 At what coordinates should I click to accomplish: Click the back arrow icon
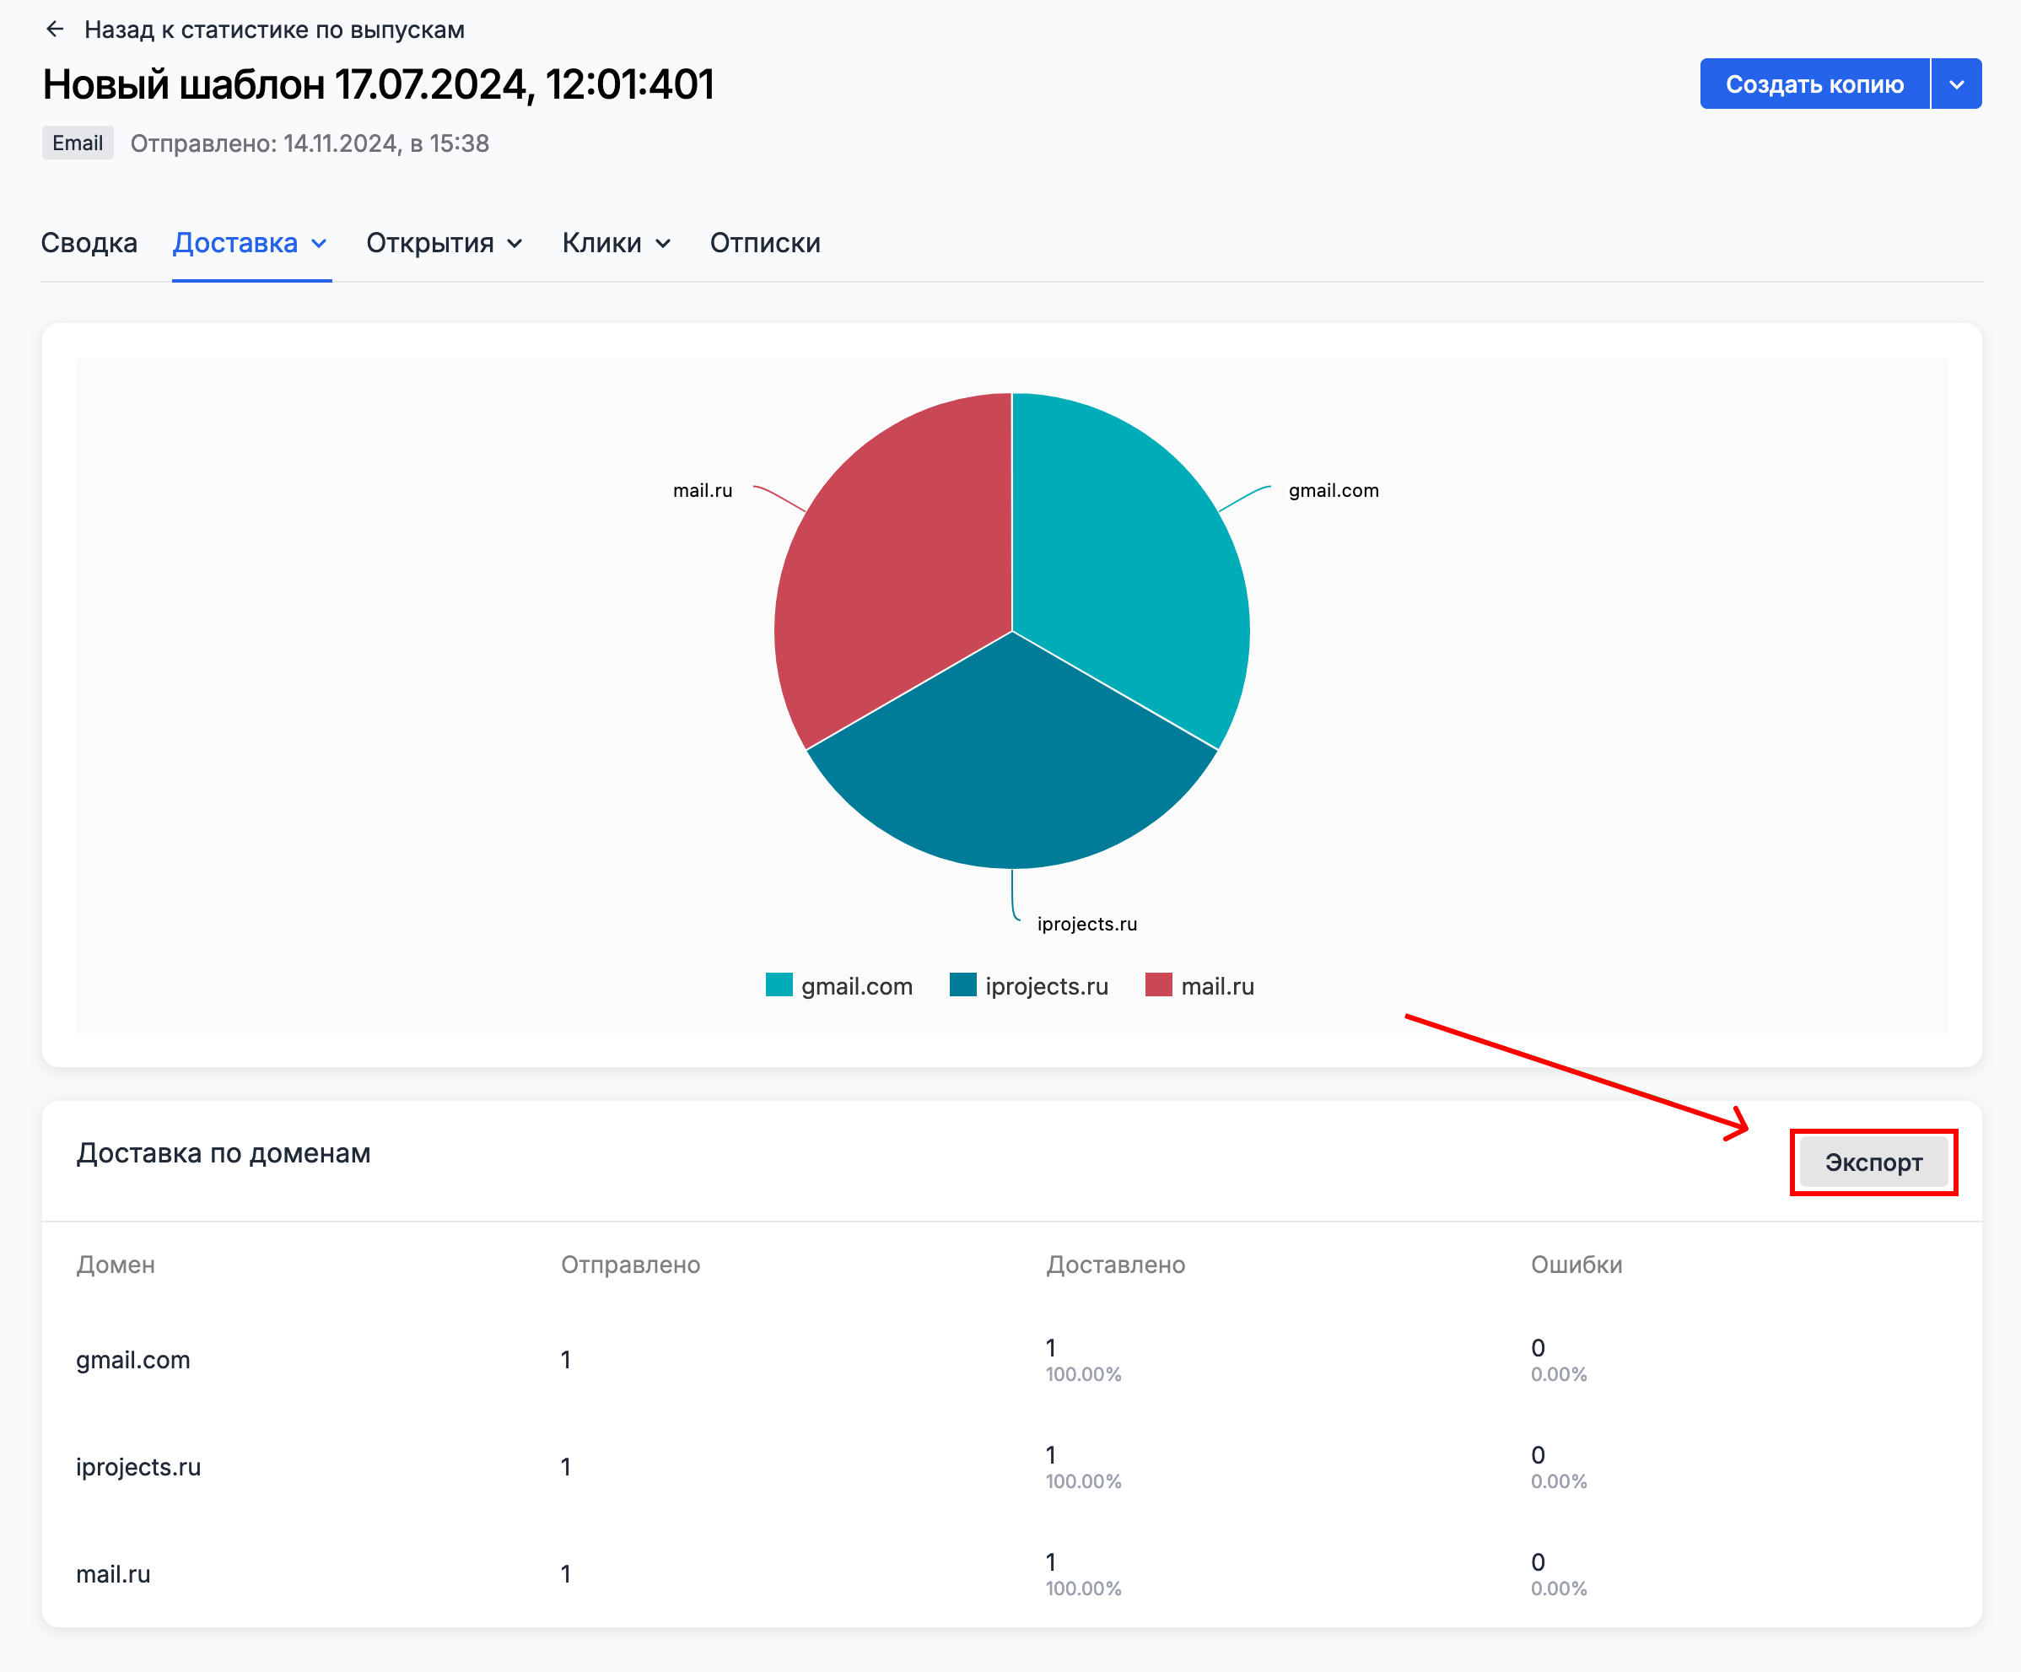click(x=55, y=30)
